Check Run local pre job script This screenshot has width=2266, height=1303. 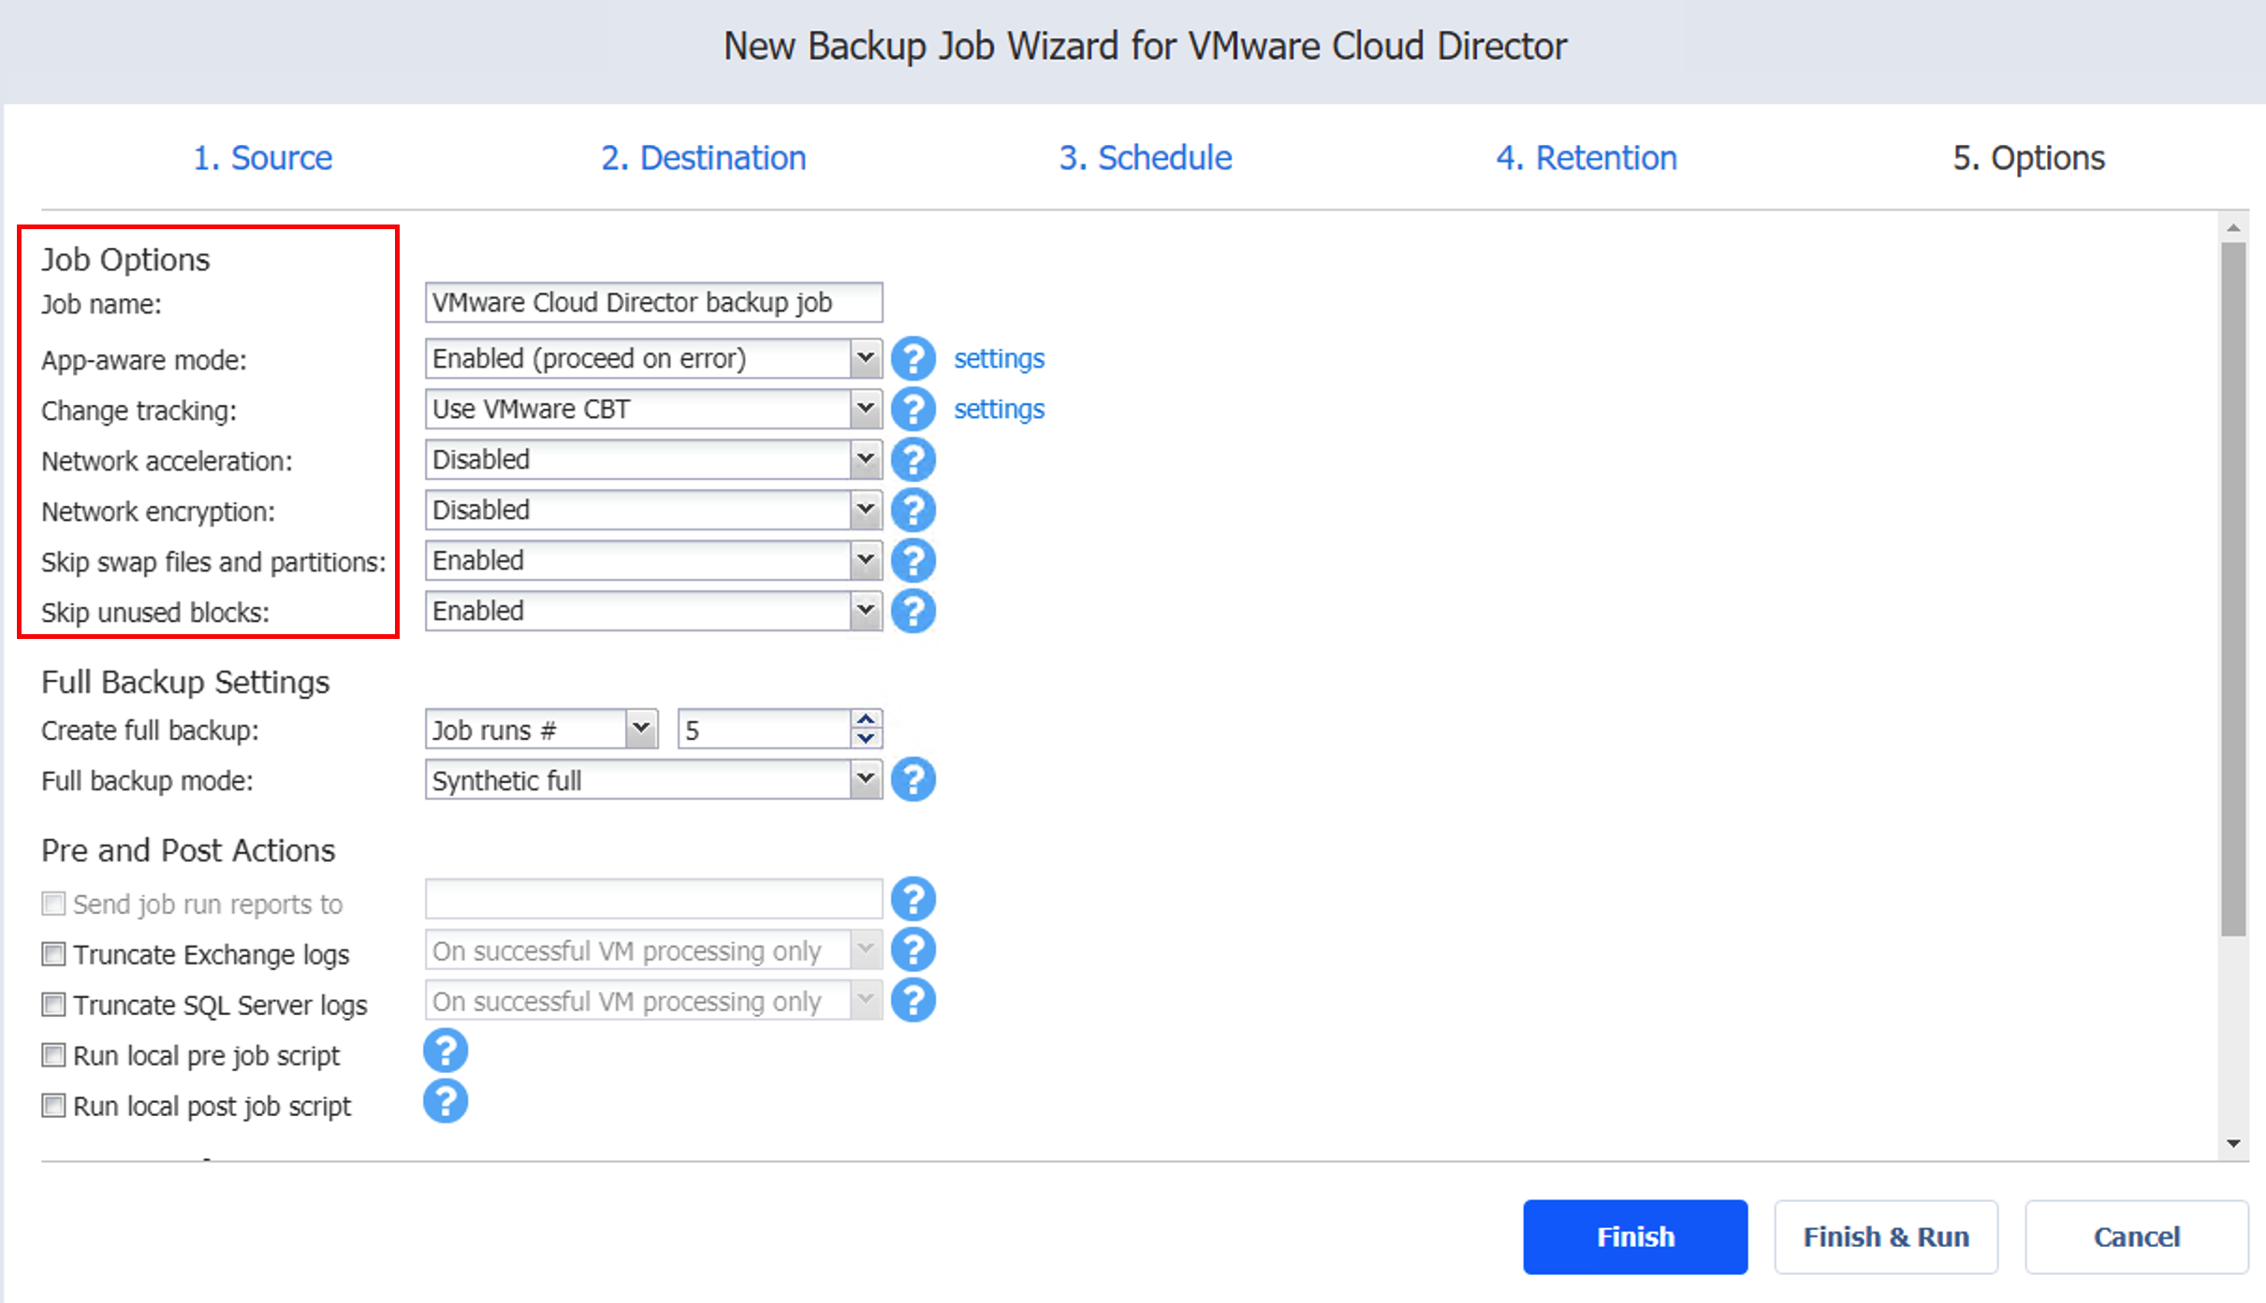tap(53, 1055)
